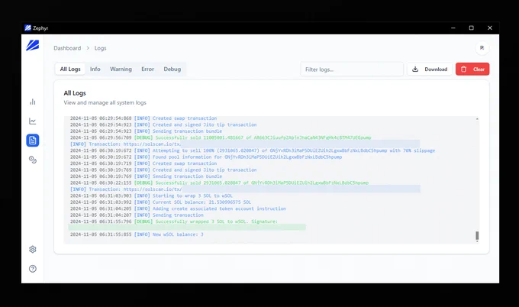Viewport: 519px width, 307px height.
Task: Click 'View and manage all system logs' subtitle
Action: (x=105, y=102)
